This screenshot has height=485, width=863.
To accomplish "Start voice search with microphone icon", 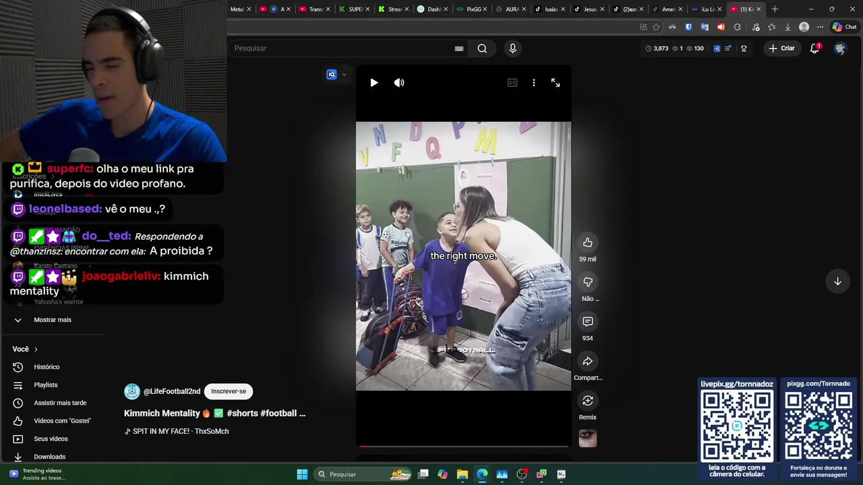I will tap(512, 48).
